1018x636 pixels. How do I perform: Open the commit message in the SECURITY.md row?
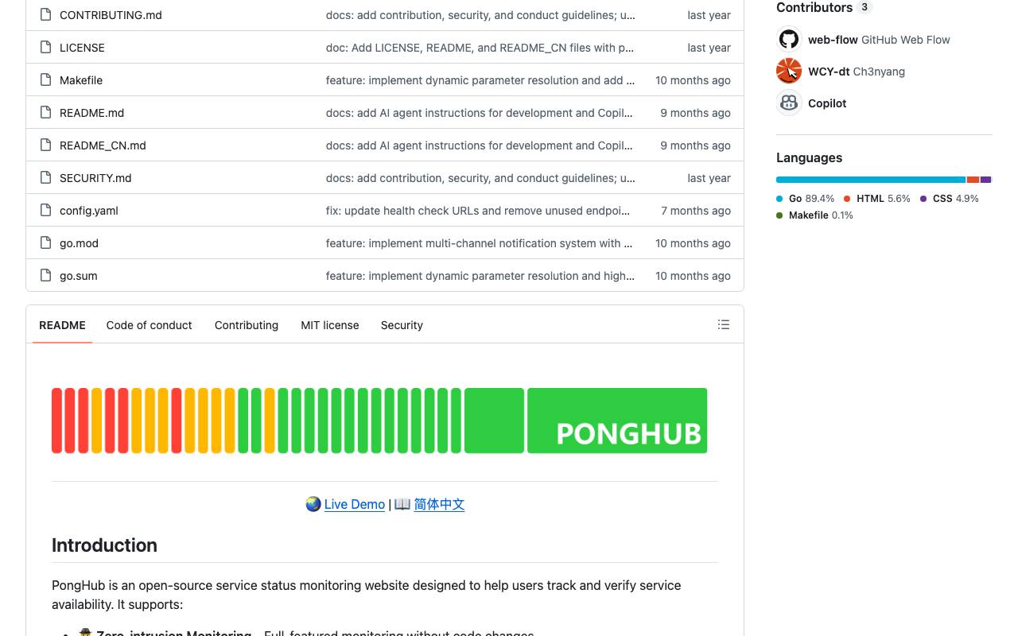point(480,178)
